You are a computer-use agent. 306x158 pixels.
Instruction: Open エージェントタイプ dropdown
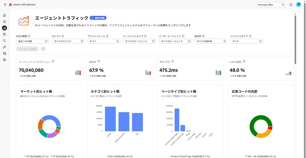click(x=140, y=41)
